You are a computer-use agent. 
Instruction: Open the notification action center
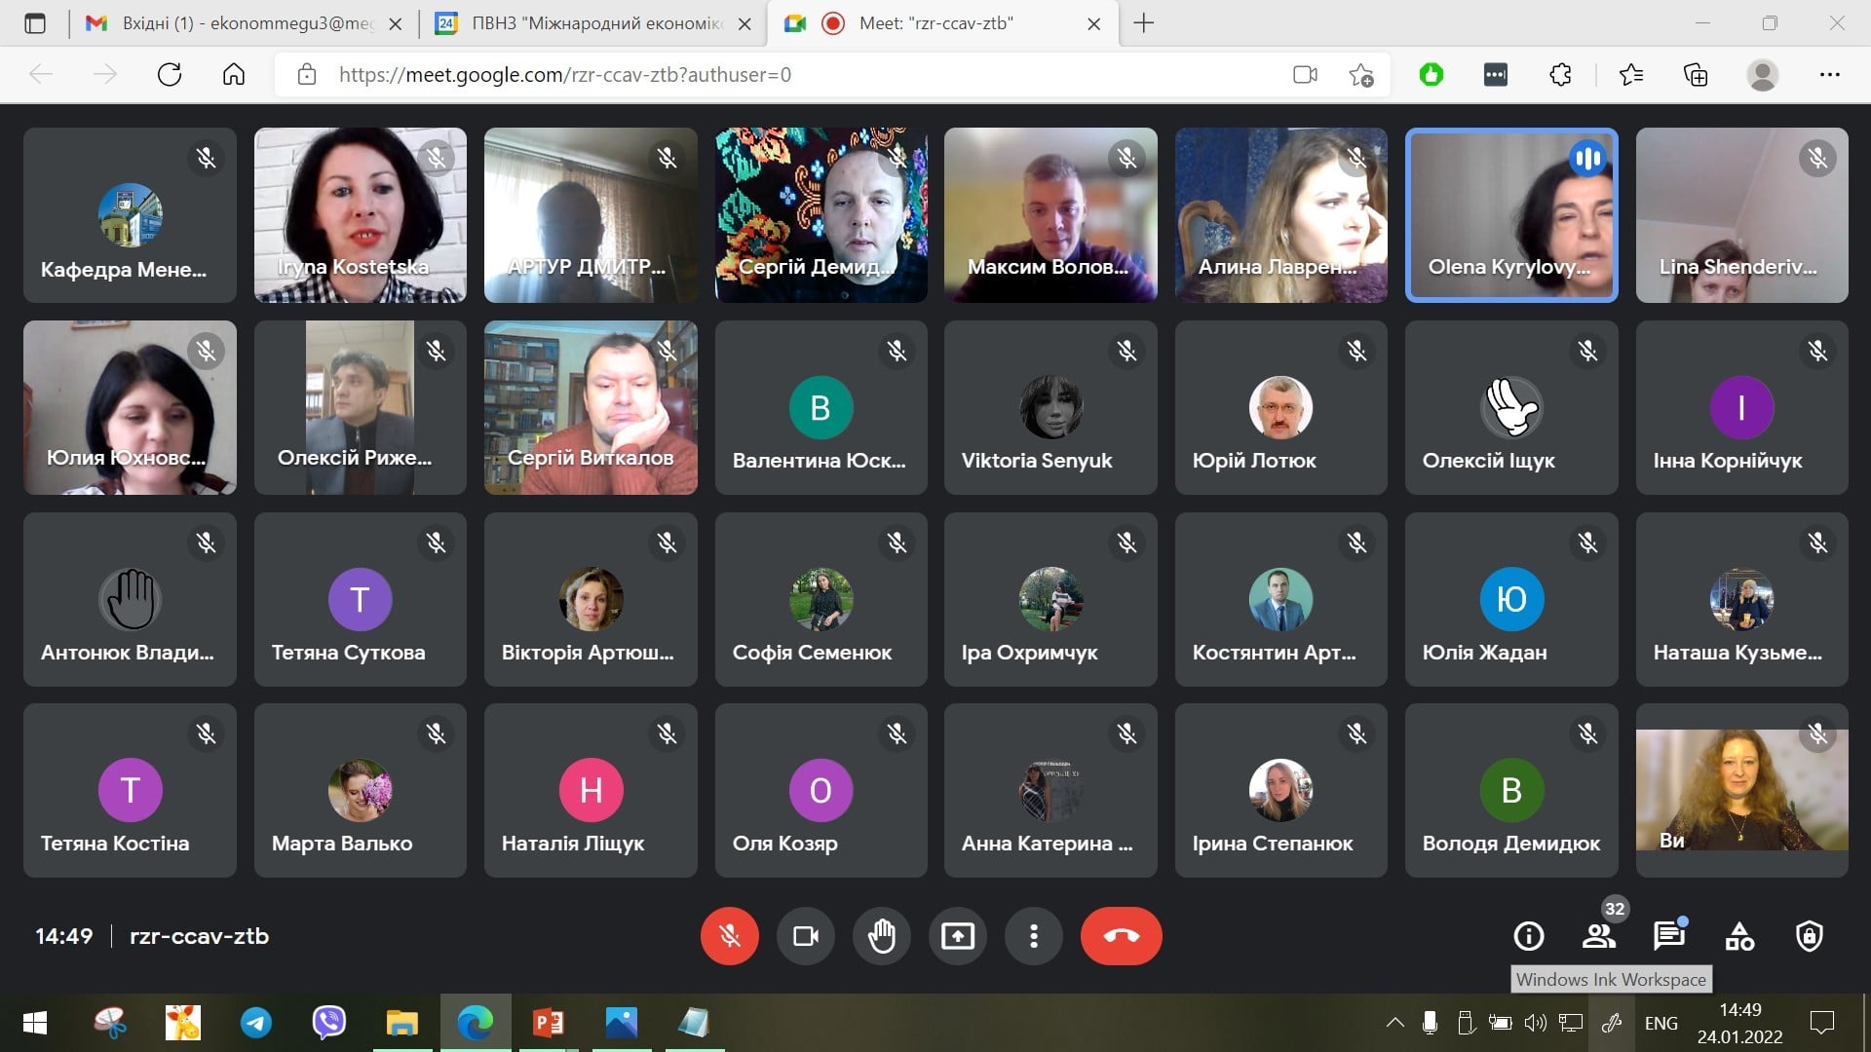(x=1821, y=1023)
